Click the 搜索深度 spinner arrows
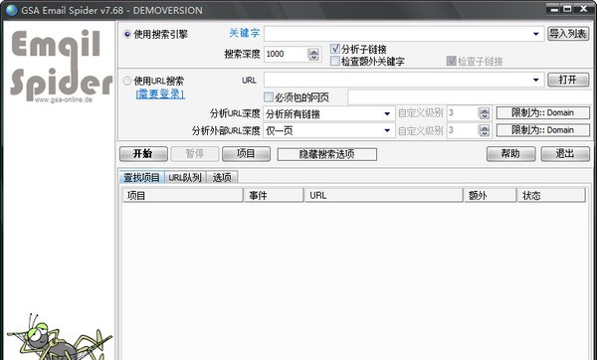The width and height of the screenshot is (597, 360). (313, 54)
